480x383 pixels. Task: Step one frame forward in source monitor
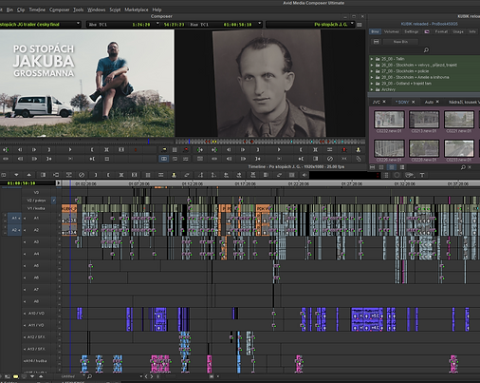pos(34,149)
